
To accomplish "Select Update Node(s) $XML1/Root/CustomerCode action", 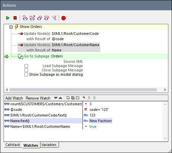I will pyautogui.click(x=61, y=34).
